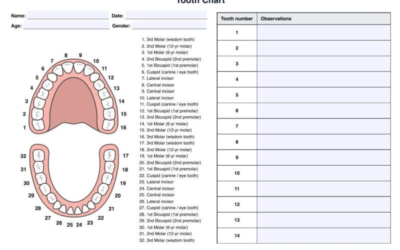400x250 pixels.
Task: Focus the Gender input field
Action: pos(169,25)
